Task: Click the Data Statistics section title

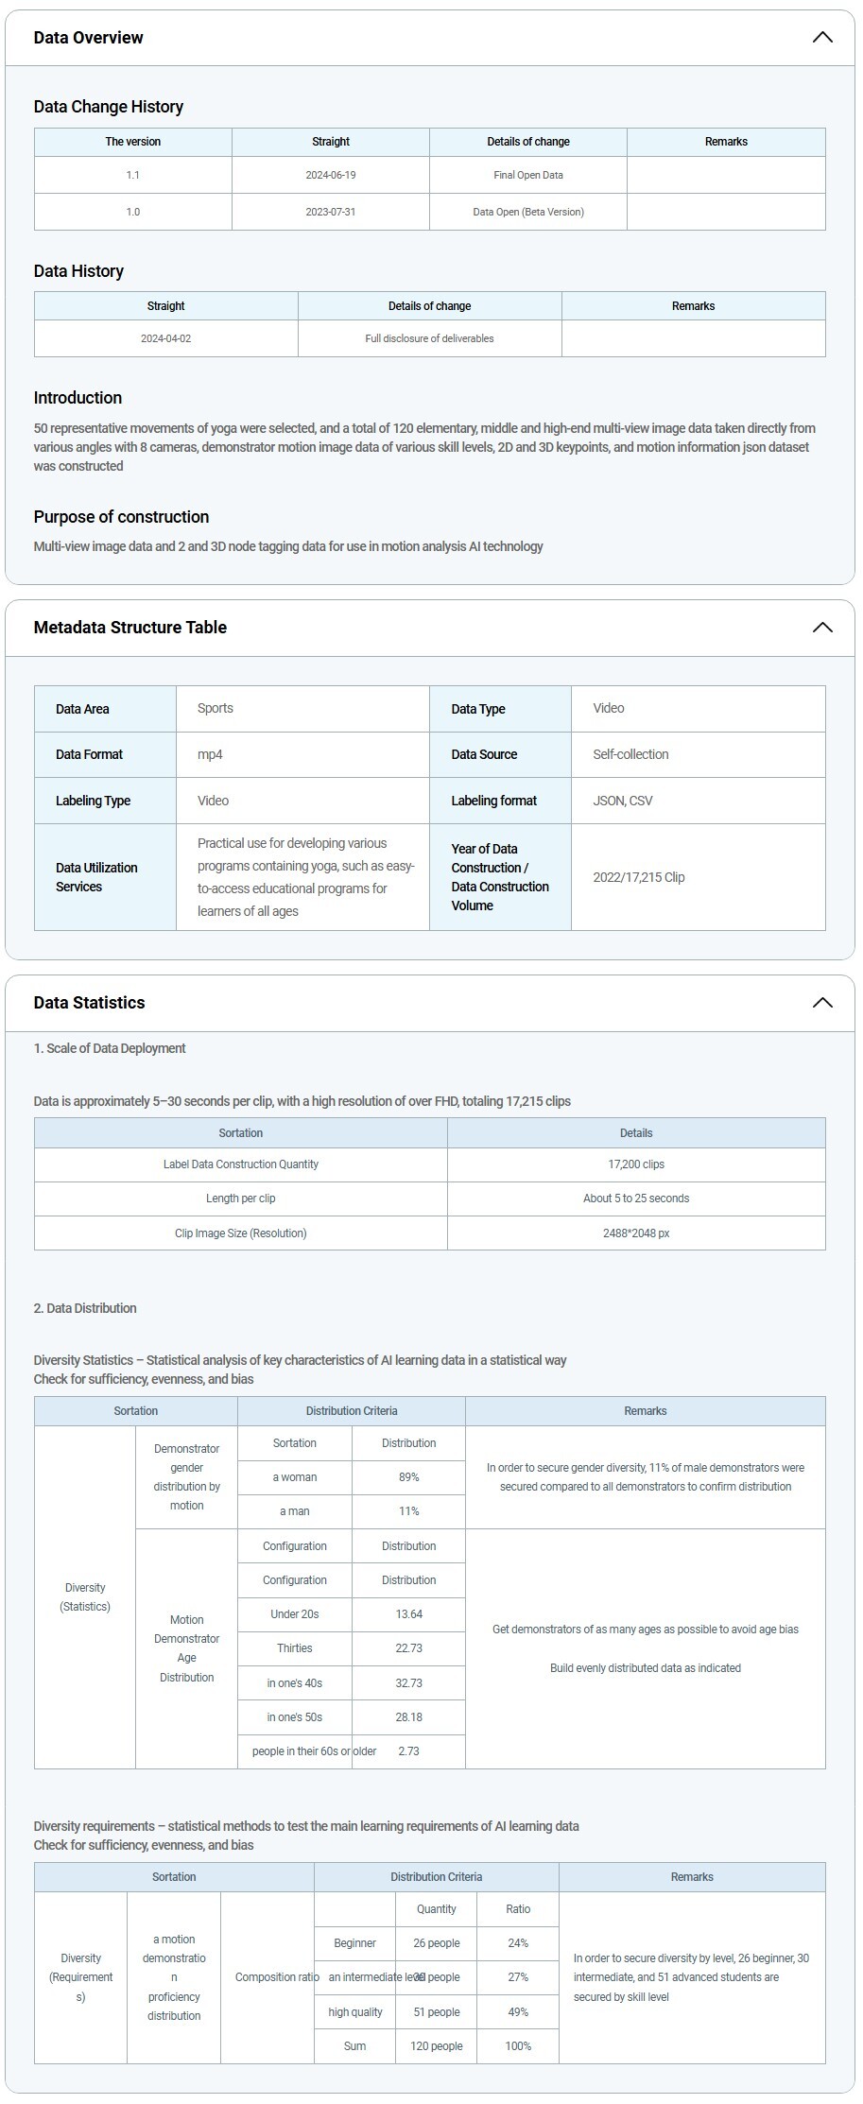Action: [x=90, y=1003]
